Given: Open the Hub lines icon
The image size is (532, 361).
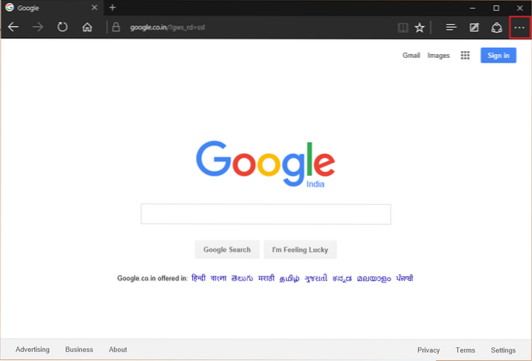Looking at the screenshot, I should click(451, 27).
